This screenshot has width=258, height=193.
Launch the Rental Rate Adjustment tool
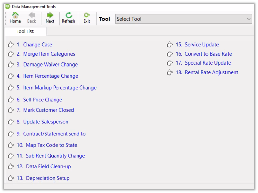[x=211, y=73]
